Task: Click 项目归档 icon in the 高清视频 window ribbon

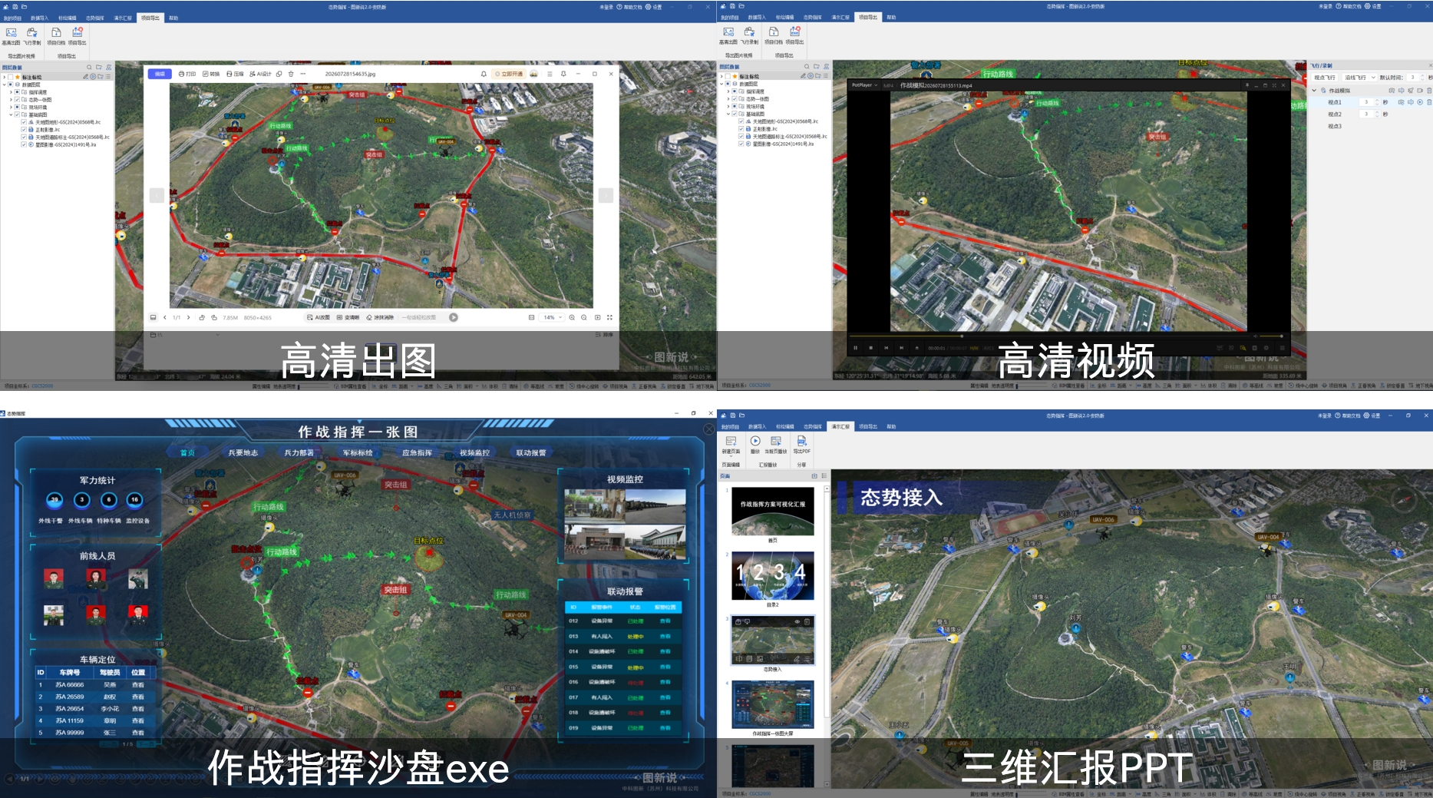Action: (x=774, y=32)
